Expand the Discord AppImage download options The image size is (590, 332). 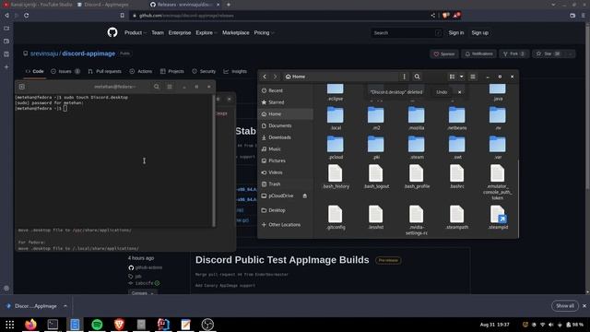coord(65,306)
